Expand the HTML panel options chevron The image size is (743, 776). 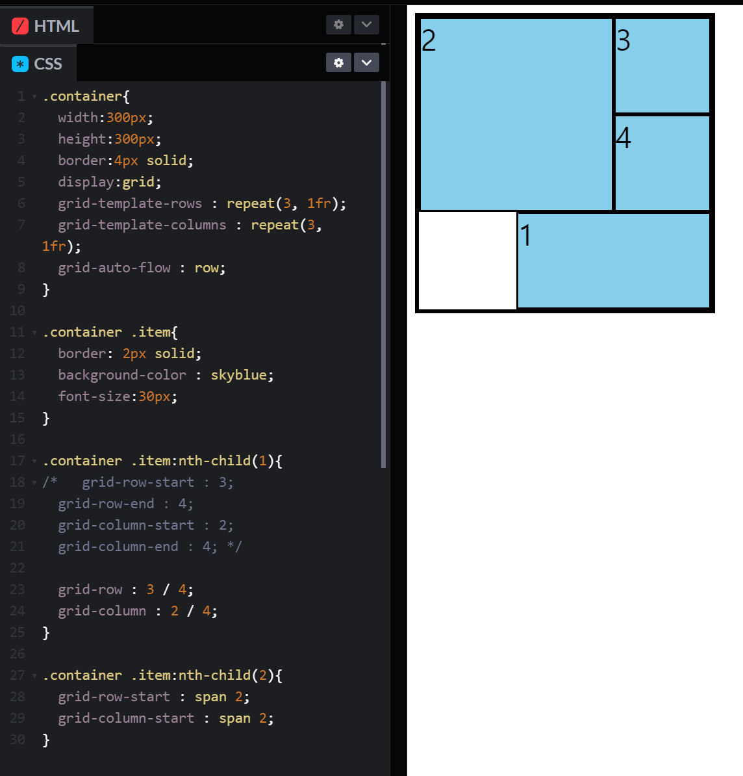pos(366,24)
